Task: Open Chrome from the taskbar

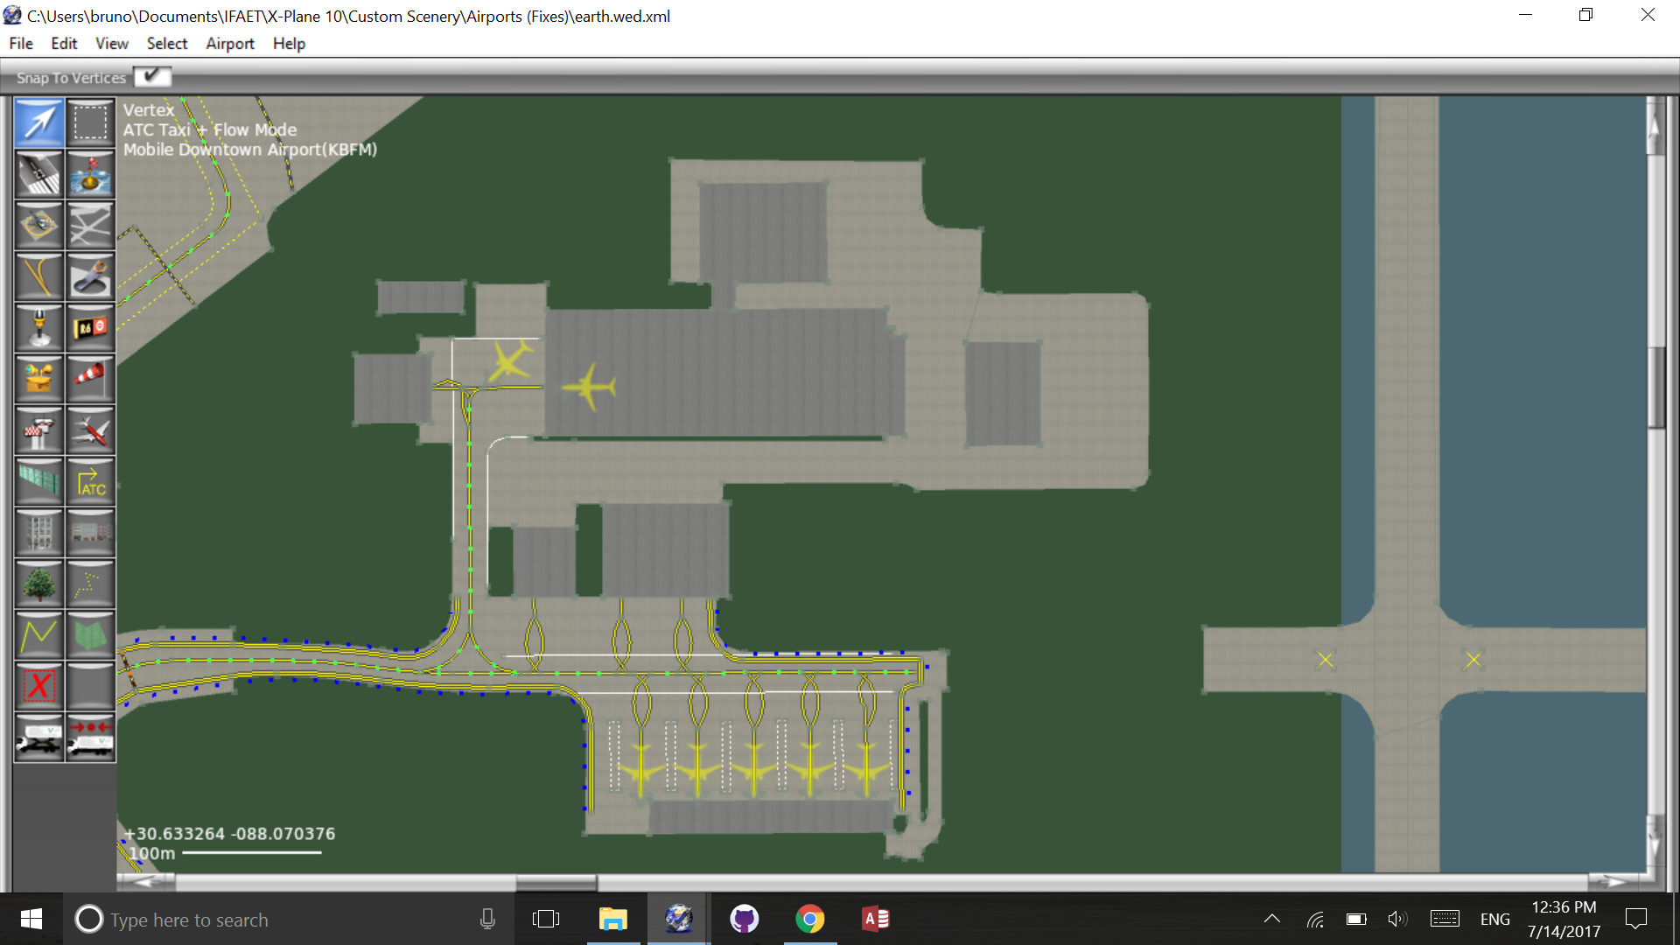Action: 809,919
